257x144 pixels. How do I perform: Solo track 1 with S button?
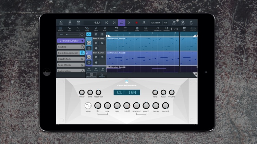coord(102,43)
